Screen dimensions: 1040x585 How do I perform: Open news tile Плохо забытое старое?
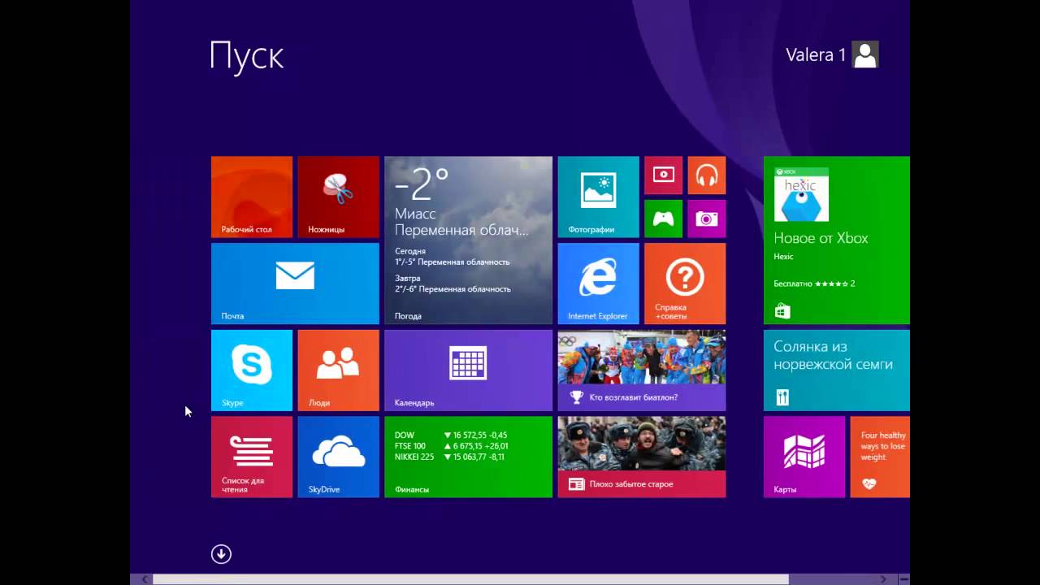click(x=642, y=457)
